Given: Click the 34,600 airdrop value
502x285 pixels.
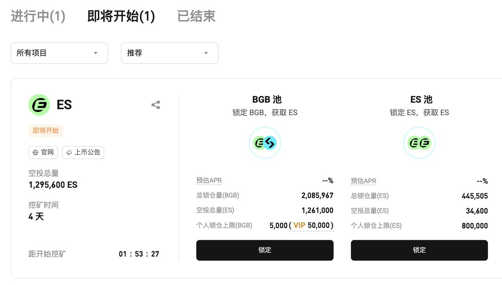Looking at the screenshot, I should [477, 211].
